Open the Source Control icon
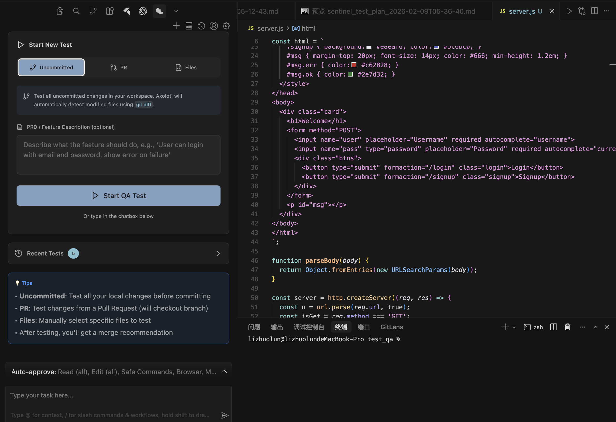Screen dimensions: 616x422 pos(93,11)
